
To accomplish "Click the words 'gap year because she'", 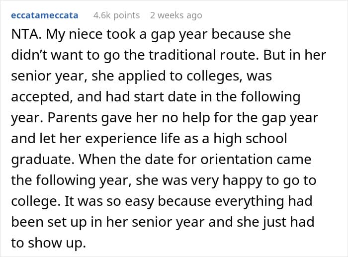I will (221, 35).
